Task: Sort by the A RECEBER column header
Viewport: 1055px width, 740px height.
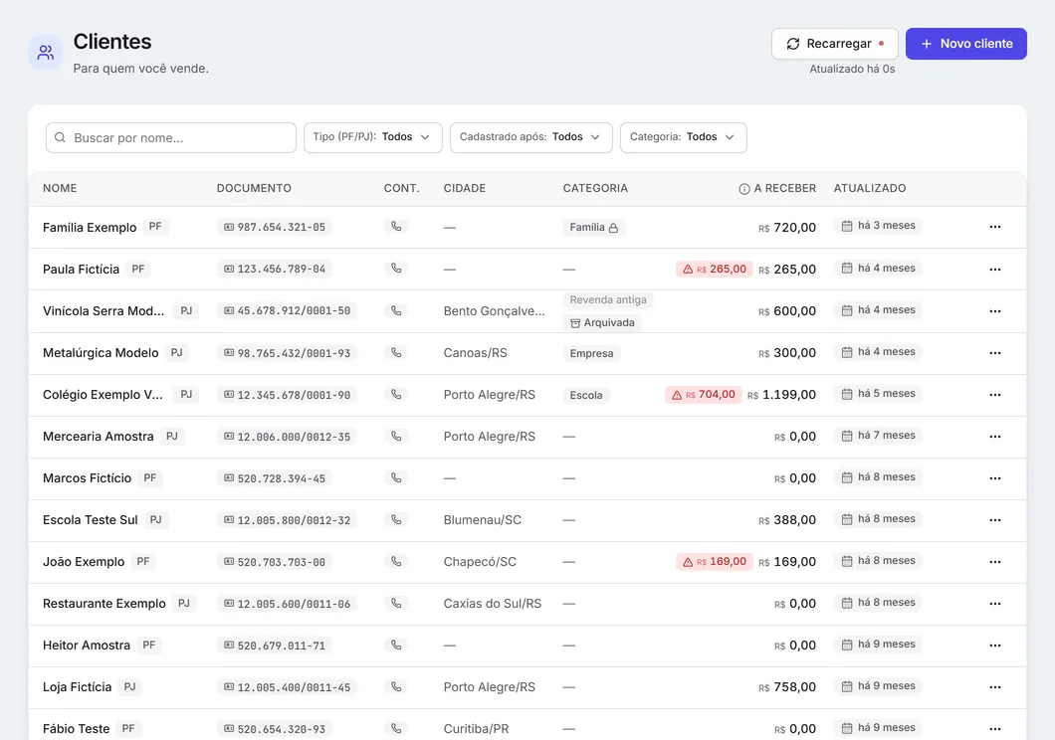Action: click(x=784, y=188)
